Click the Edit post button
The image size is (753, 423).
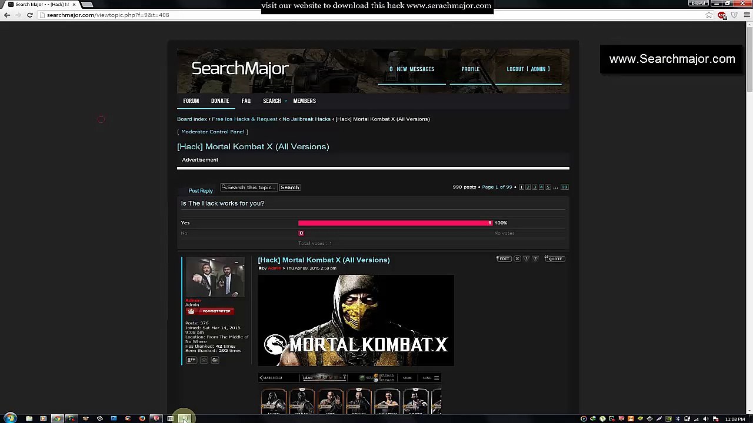point(504,259)
